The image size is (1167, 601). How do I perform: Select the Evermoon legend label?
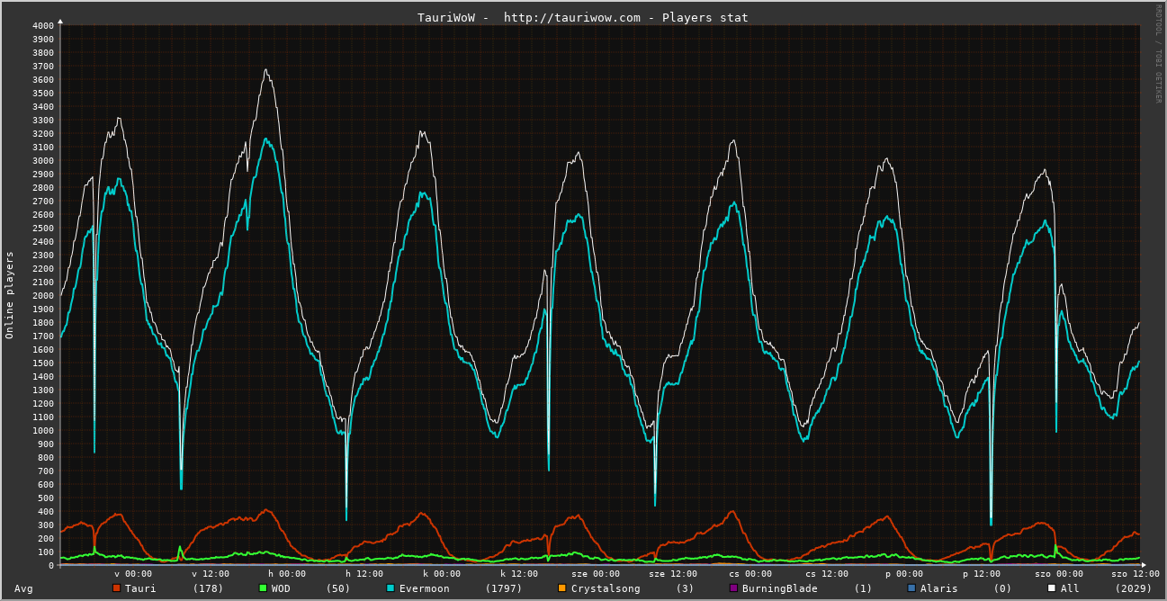[x=424, y=588]
